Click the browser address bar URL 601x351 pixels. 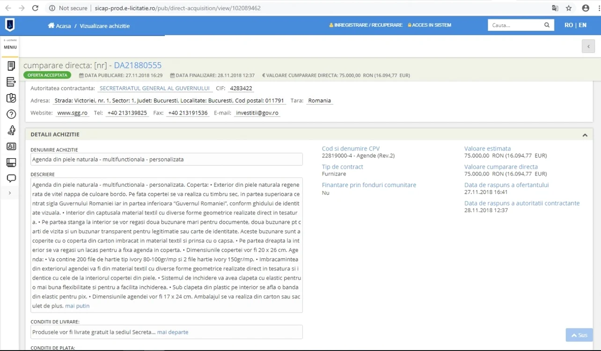[177, 8]
